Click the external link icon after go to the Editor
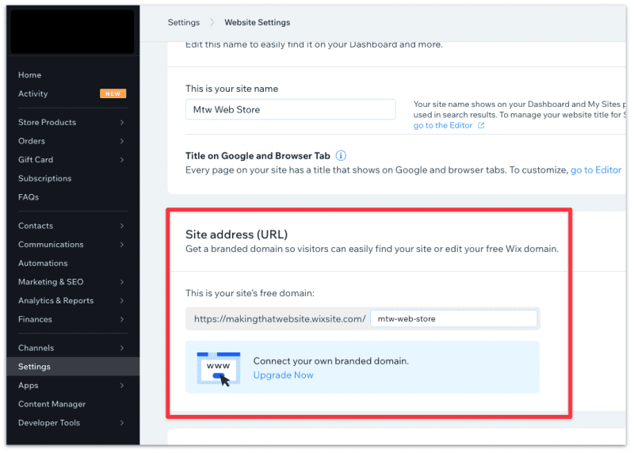Viewport: 634px width, 453px height. coord(481,125)
